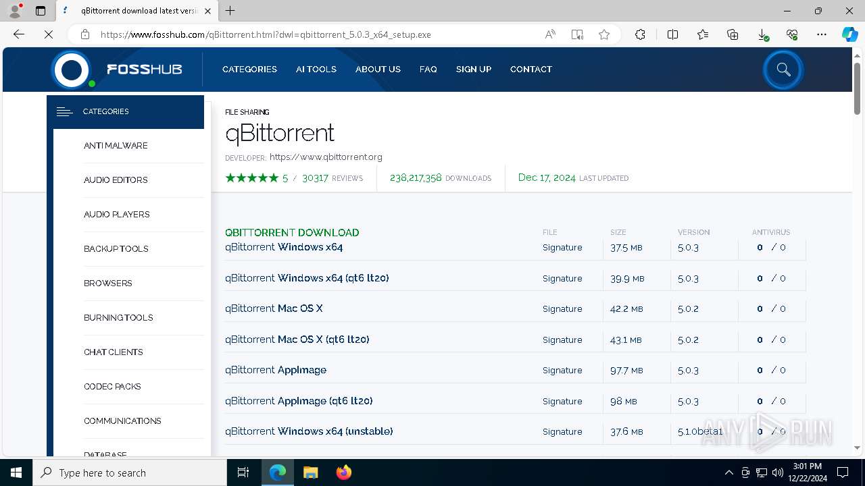Image resolution: width=865 pixels, height=486 pixels.
Task: Open CONTACT page
Action: [x=531, y=70]
